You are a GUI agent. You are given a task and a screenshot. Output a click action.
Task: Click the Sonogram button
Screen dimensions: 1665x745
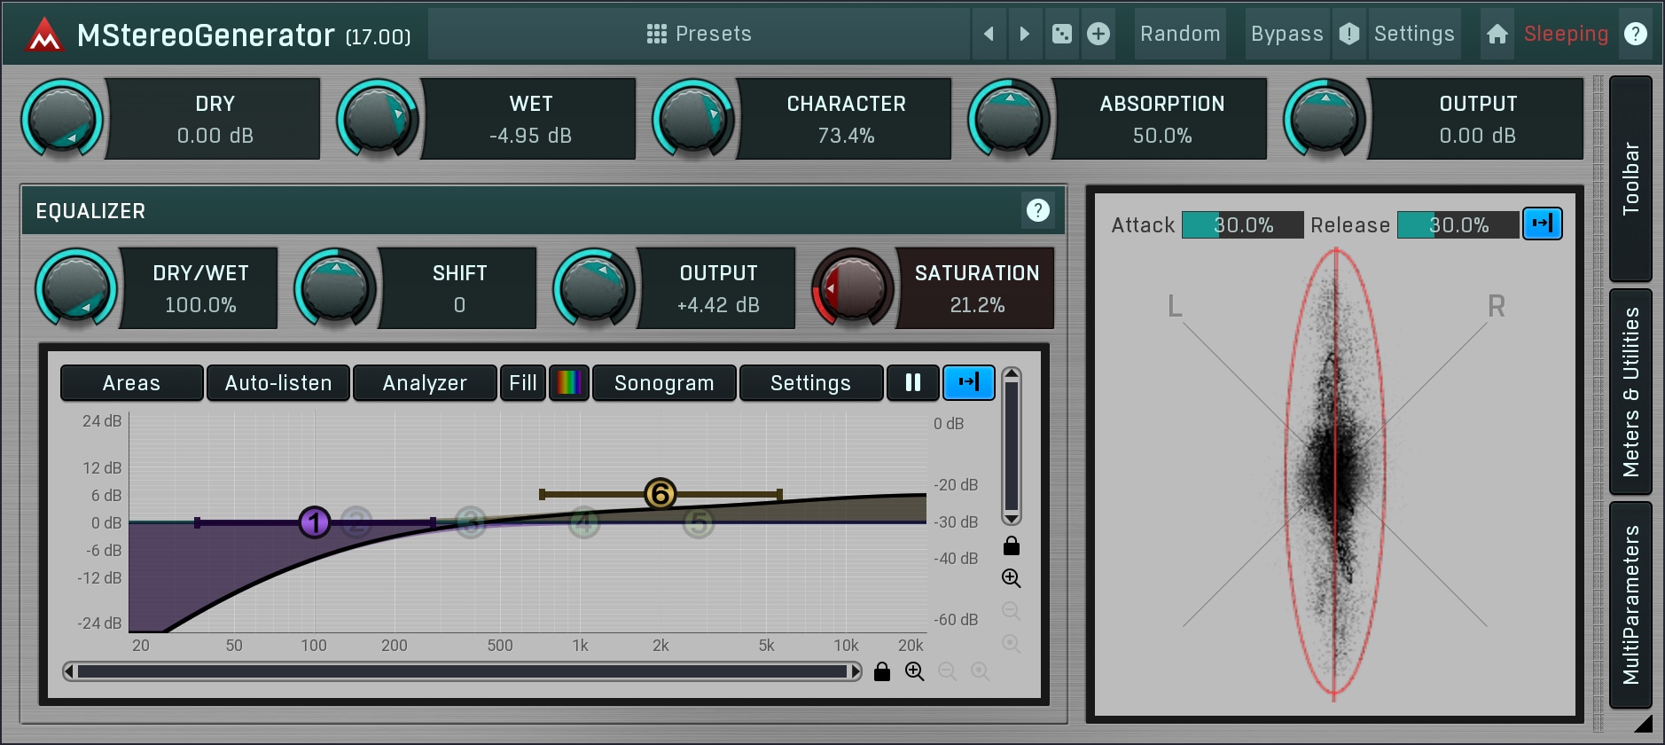point(663,383)
